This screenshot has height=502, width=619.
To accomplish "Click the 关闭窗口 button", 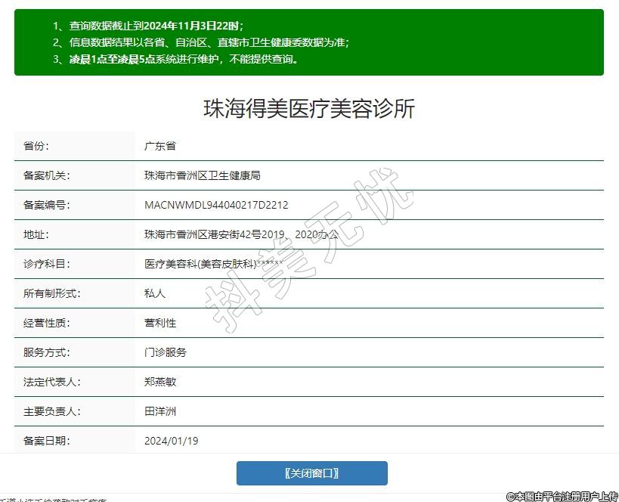I will [311, 473].
